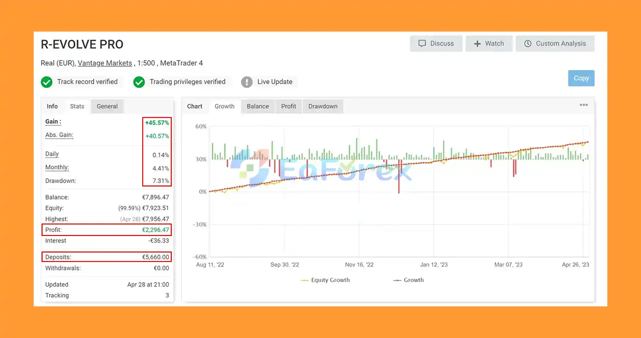The width and height of the screenshot is (641, 338).
Task: Open the Vantage Markets broker link
Action: coord(105,63)
